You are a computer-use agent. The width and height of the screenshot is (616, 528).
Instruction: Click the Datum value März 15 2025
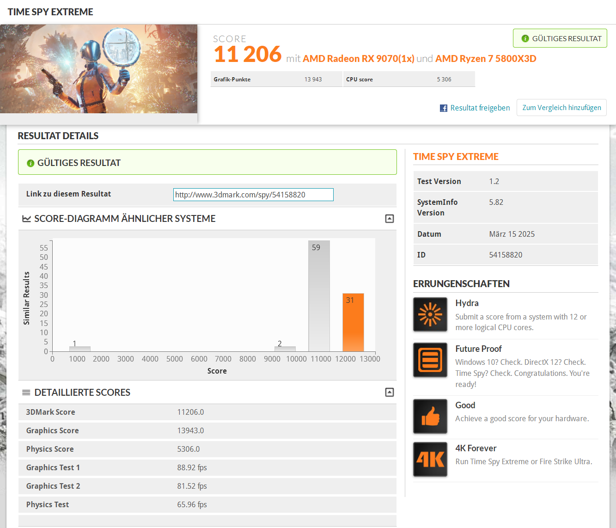coord(512,234)
